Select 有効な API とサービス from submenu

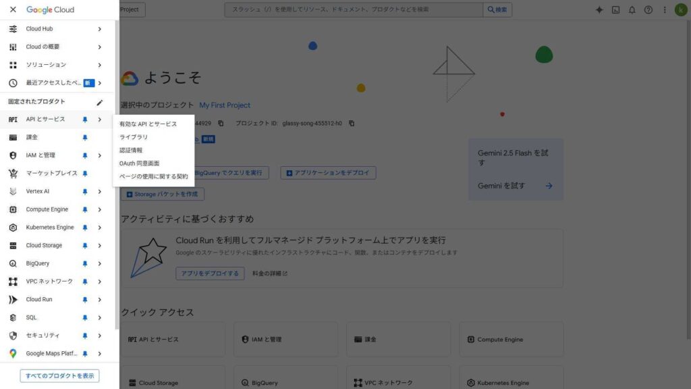coord(153,124)
